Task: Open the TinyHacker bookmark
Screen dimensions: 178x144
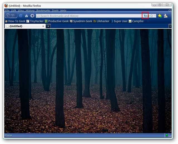Action: click(35, 21)
